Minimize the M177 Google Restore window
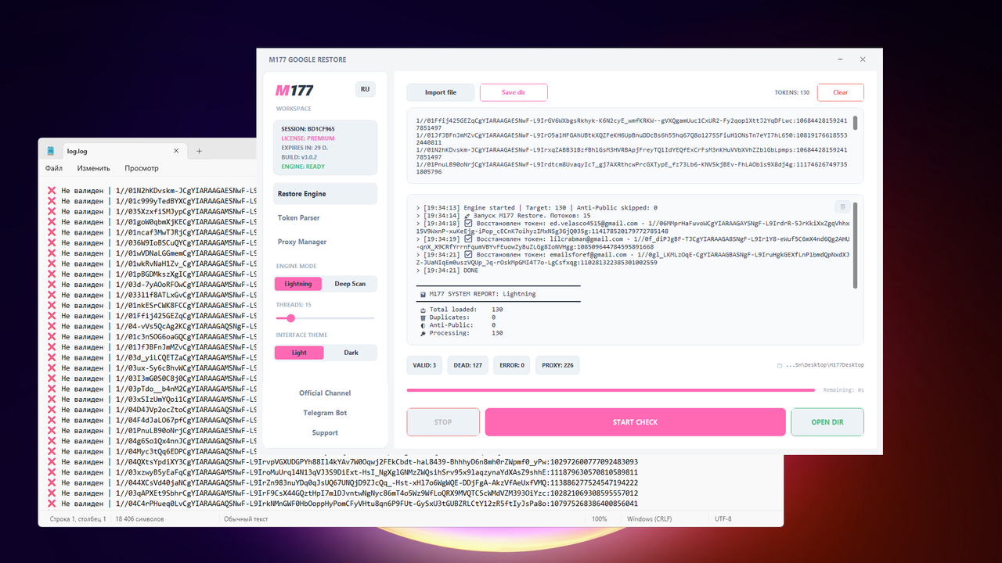 (x=841, y=59)
